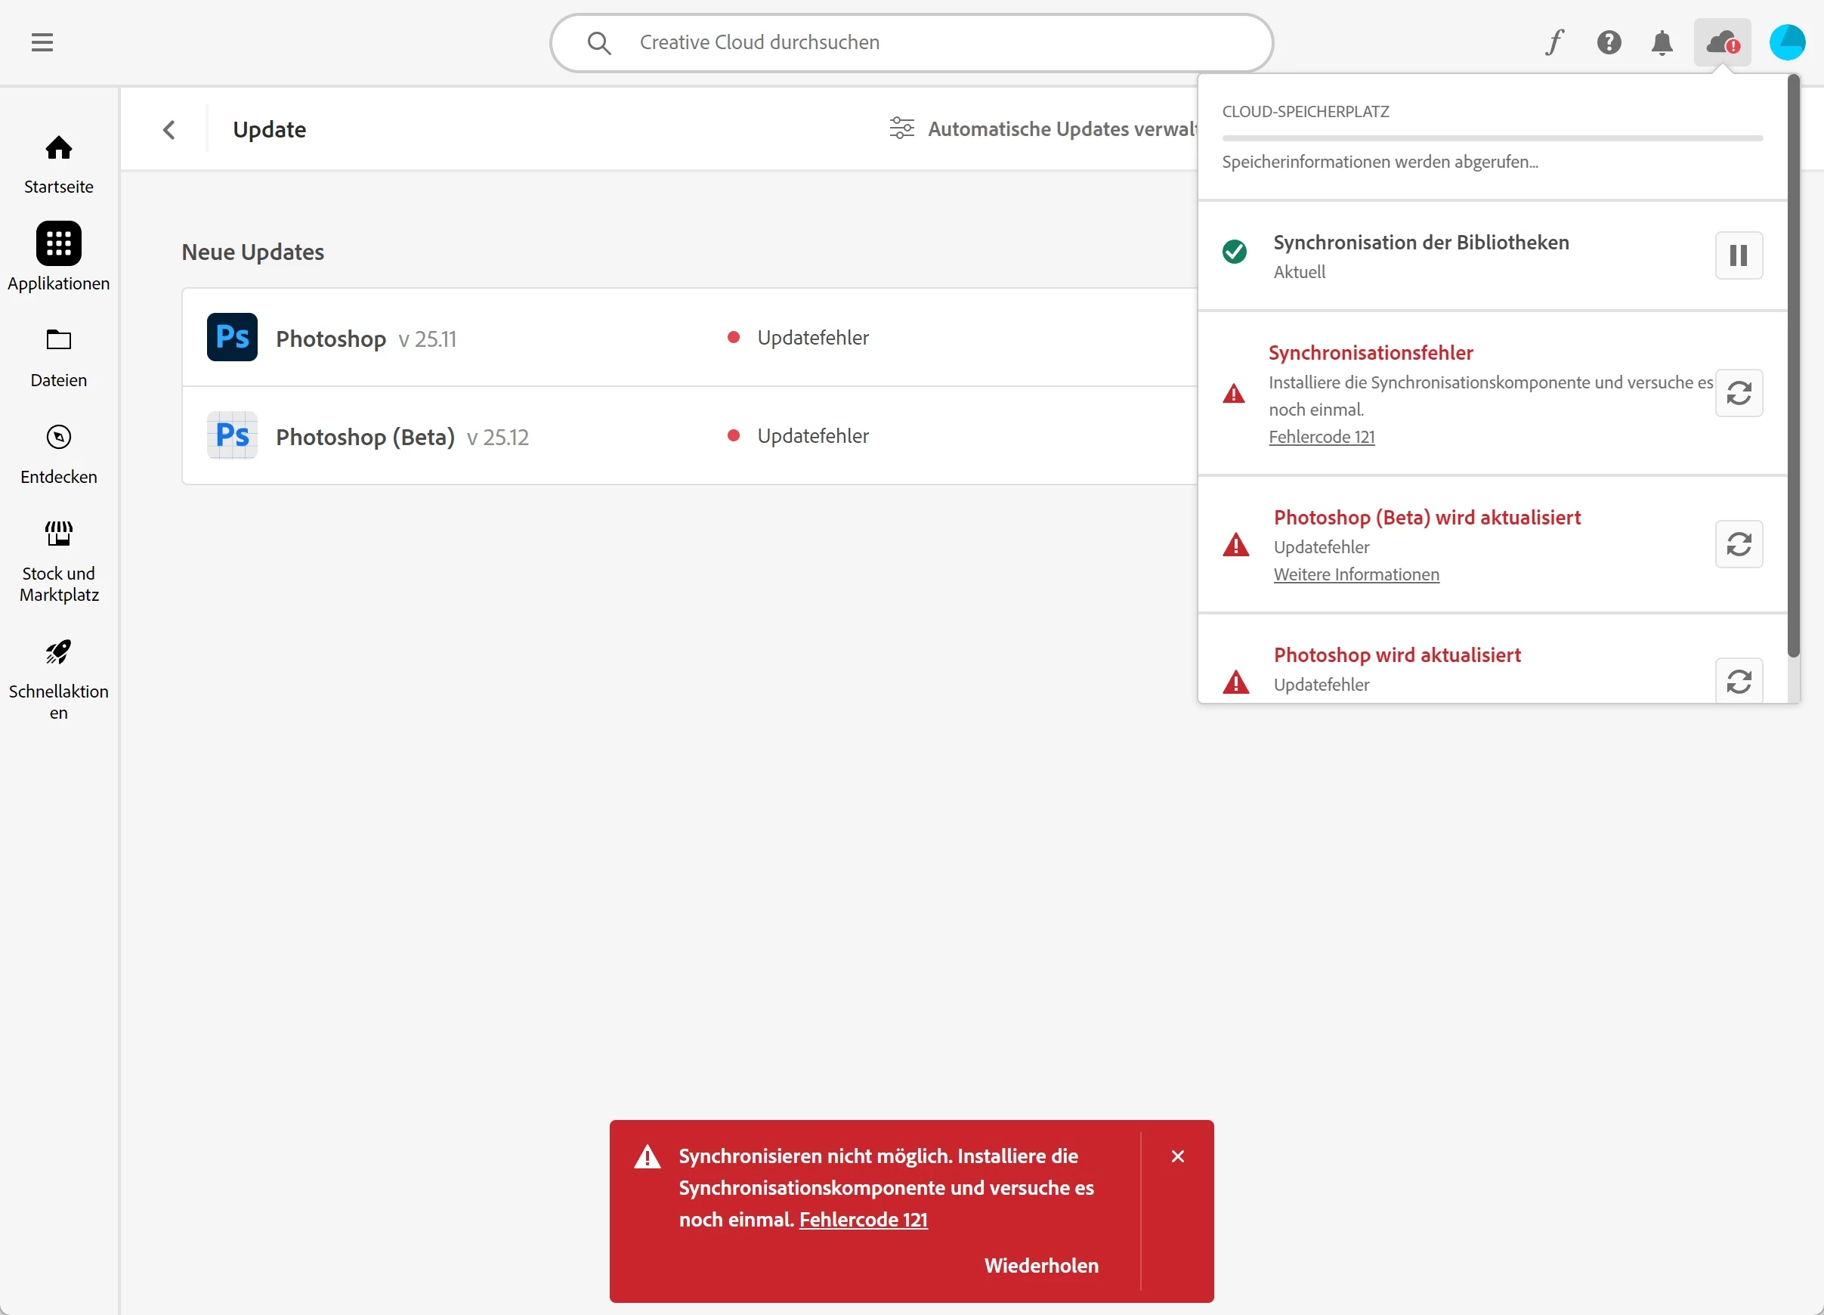
Task: Pause synchronisation of Bibliotheken
Action: coord(1738,255)
